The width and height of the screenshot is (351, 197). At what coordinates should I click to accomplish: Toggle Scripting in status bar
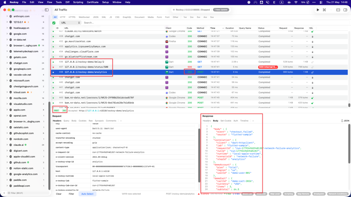[x=289, y=194]
